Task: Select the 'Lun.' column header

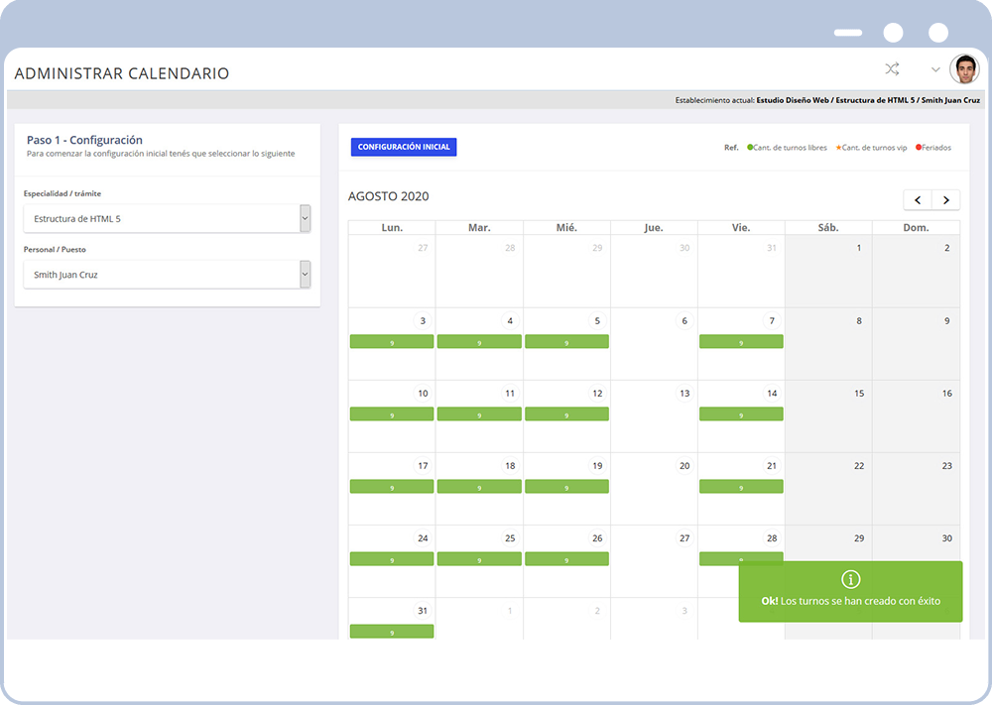Action: pyautogui.click(x=391, y=227)
